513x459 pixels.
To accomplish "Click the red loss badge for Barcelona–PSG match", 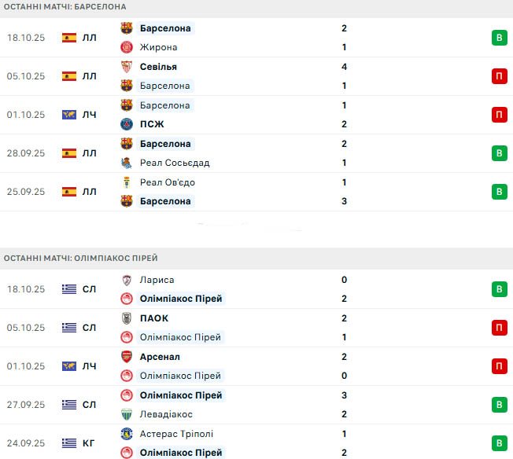I will click(499, 115).
